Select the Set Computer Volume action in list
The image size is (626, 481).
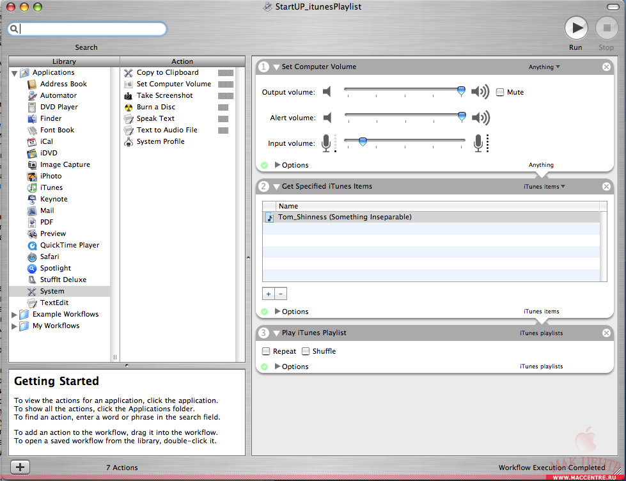coord(174,84)
